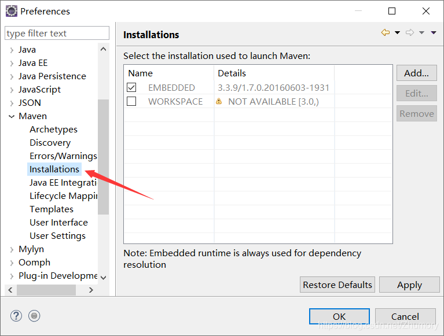
Task: Expand the Oomph tree node
Action: 12,263
